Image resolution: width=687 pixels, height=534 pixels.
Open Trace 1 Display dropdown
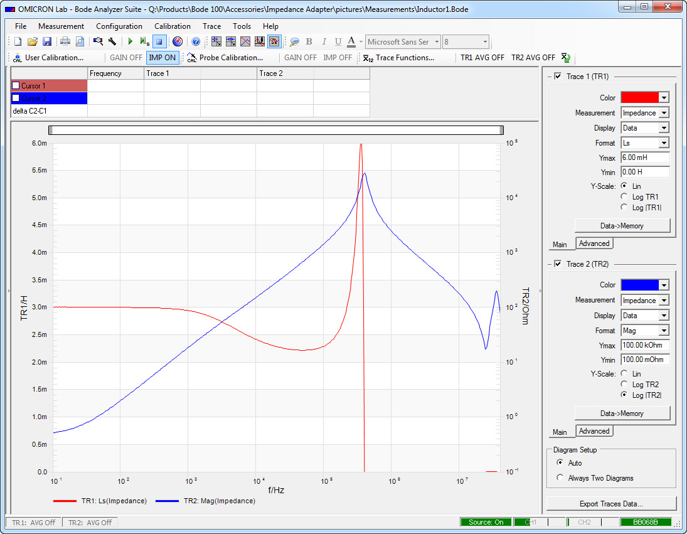tap(664, 127)
